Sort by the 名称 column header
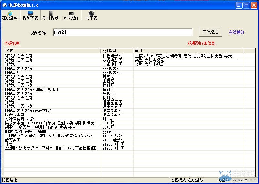 [52, 50]
